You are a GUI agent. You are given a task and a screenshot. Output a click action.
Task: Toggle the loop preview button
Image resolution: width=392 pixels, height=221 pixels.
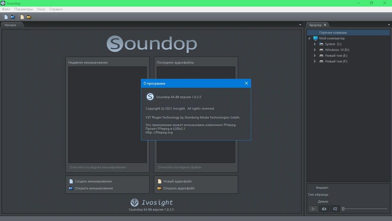pos(324,209)
